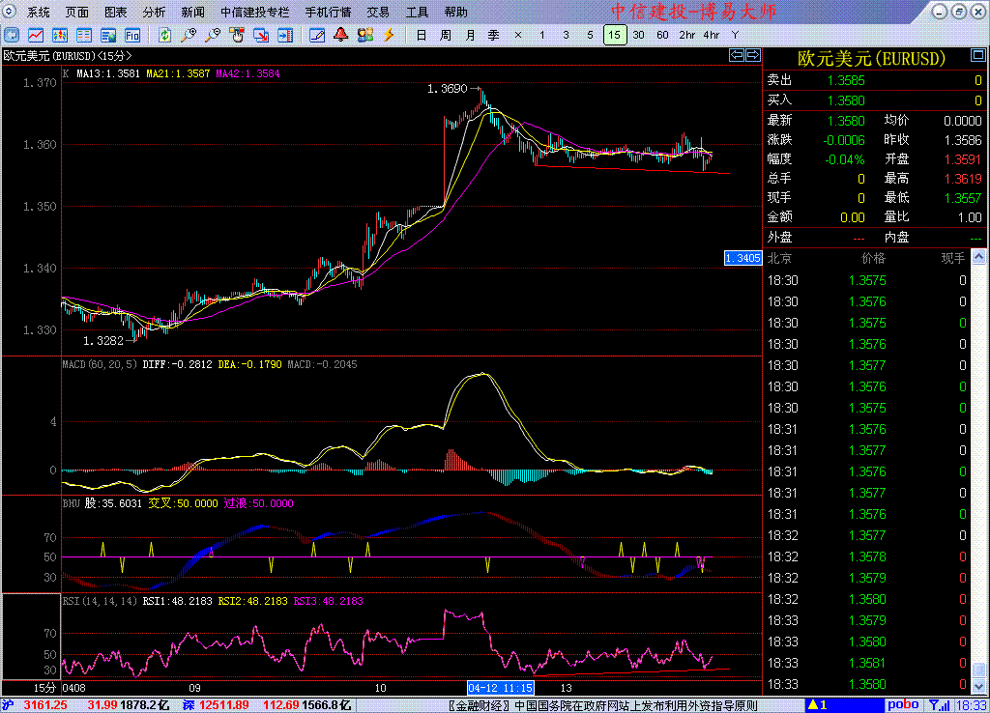Click the green refresh icon

[x=165, y=35]
